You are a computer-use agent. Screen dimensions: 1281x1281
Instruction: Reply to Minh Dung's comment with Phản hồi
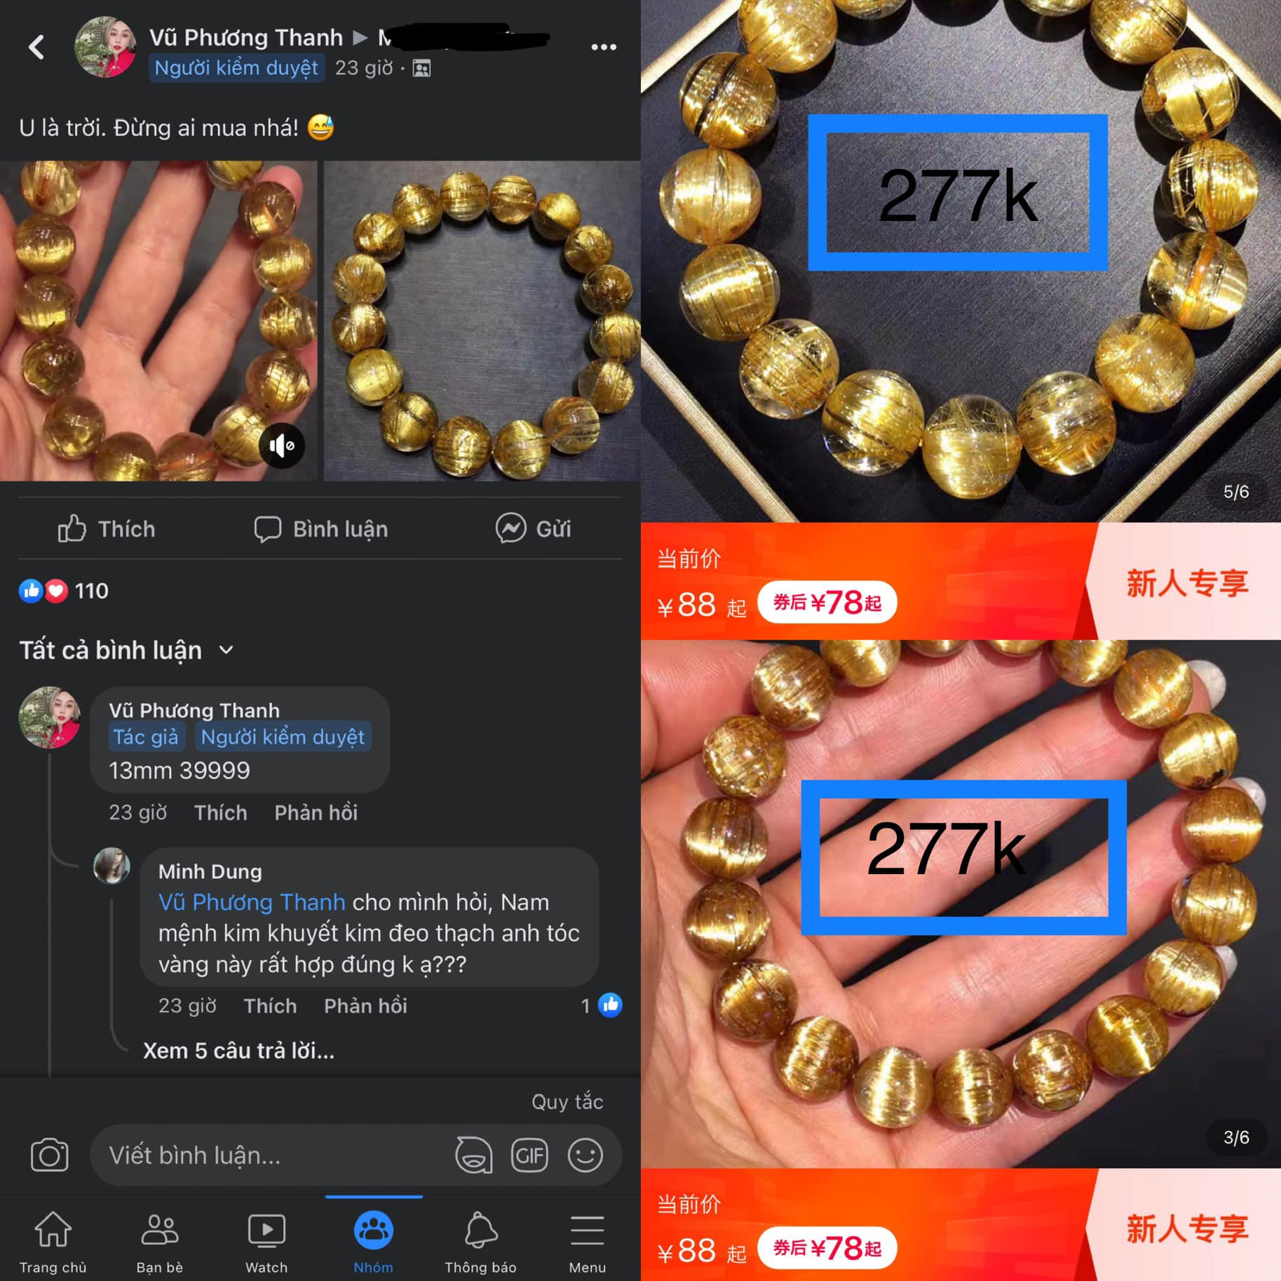point(365,1005)
